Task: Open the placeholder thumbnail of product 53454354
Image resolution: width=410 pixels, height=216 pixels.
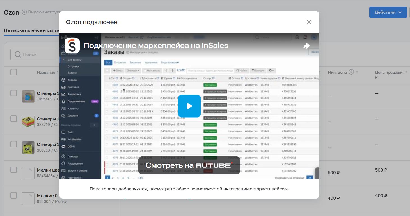Action: (x=28, y=173)
